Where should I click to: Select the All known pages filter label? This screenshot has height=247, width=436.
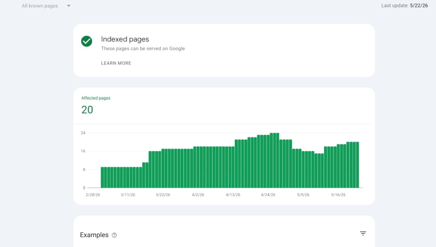(x=40, y=6)
